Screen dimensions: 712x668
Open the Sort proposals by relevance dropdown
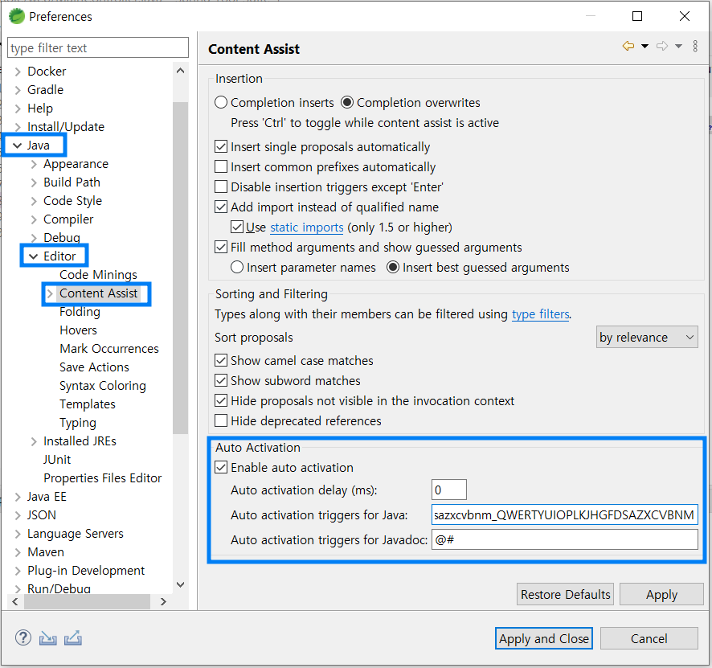[647, 337]
